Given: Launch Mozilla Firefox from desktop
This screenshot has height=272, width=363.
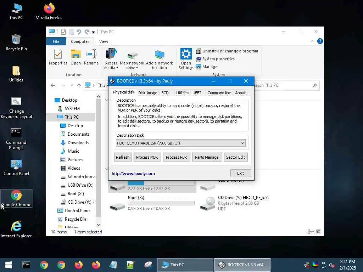Looking at the screenshot, I should pos(49,11).
